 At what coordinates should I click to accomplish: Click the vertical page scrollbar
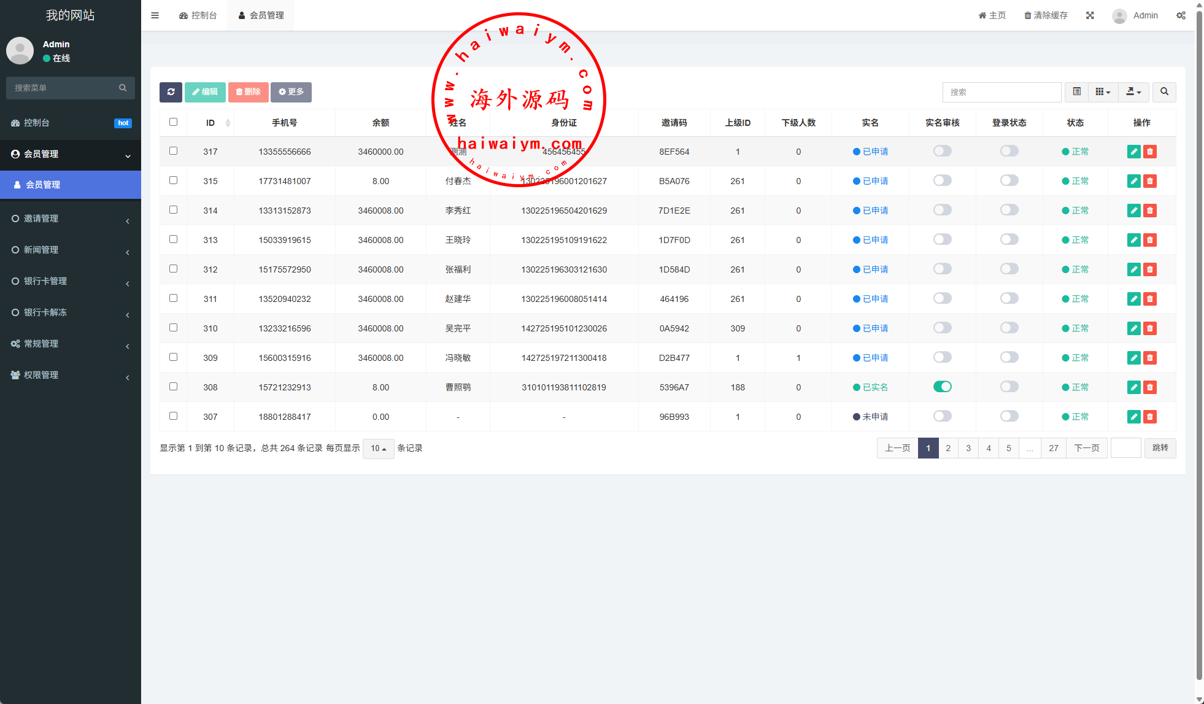[x=1199, y=344]
